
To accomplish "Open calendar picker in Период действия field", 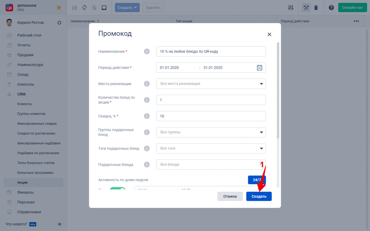I will 259,68.
